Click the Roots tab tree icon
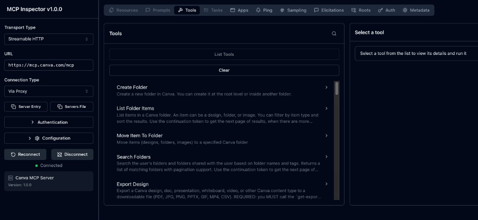 (x=354, y=10)
